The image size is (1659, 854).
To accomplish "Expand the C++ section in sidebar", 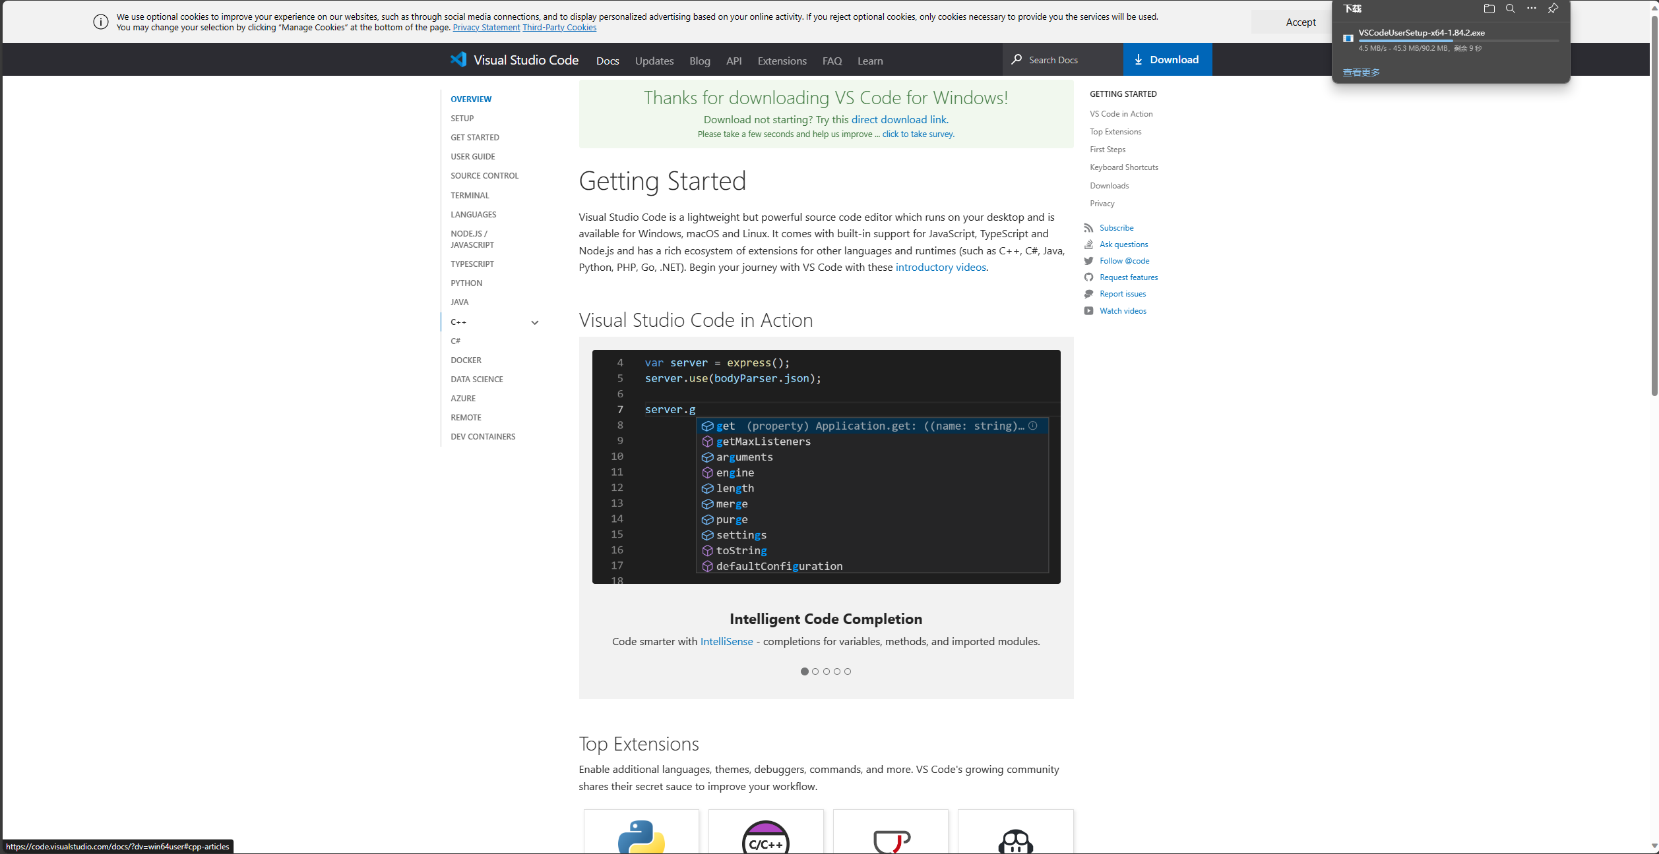I will pyautogui.click(x=534, y=322).
